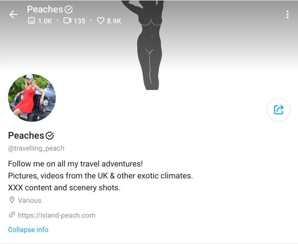The width and height of the screenshot is (298, 244).
Task: Click the Peaches title in the header
Action: [x=45, y=9]
